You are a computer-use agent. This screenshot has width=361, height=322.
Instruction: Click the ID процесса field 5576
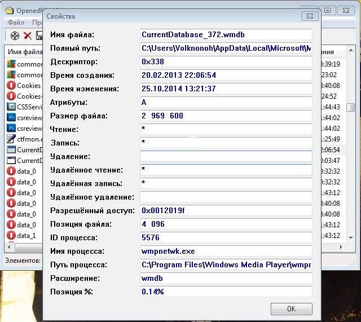(226, 237)
